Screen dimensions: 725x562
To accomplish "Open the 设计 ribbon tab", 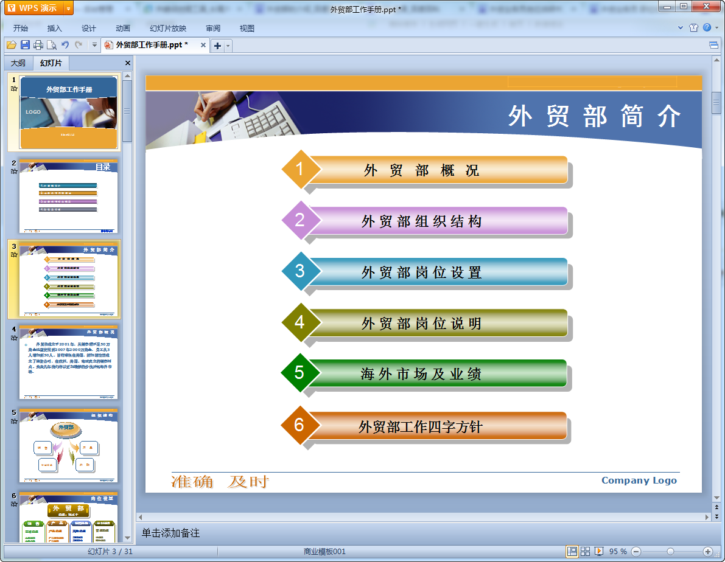I will 89,28.
